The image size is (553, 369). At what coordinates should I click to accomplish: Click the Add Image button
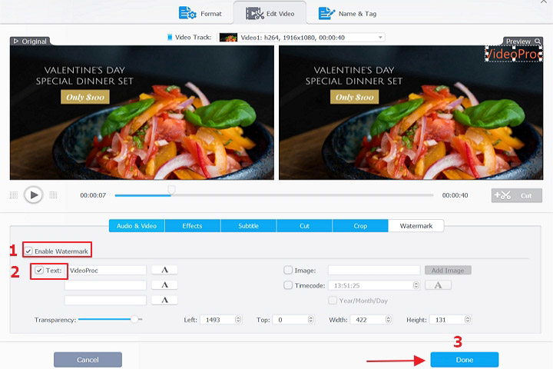(448, 271)
